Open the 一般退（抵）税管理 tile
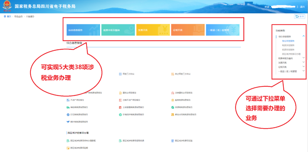Viewport: 308px width, 152px height. (x=222, y=30)
